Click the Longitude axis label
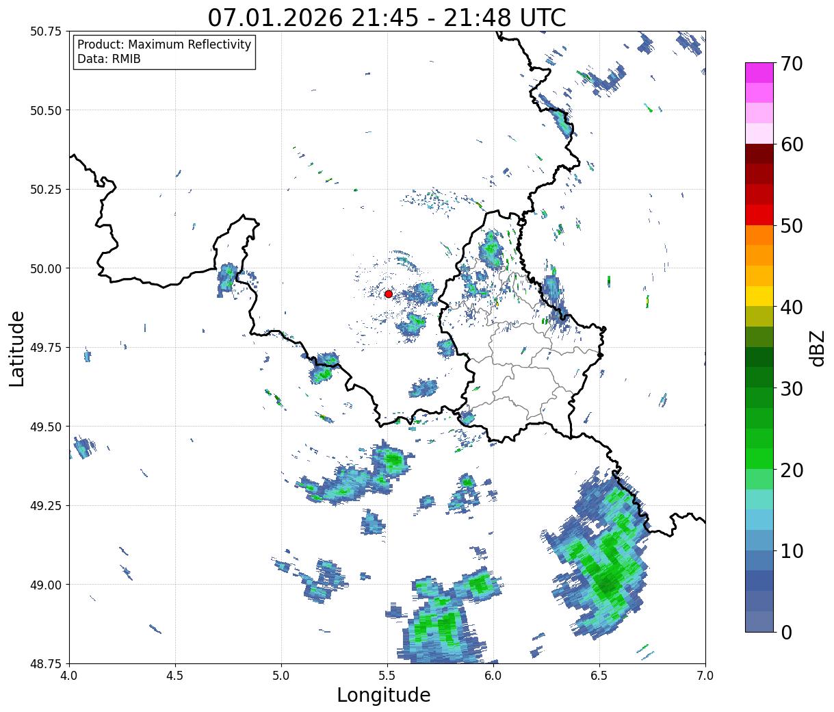Image resolution: width=834 pixels, height=712 pixels. click(x=384, y=695)
